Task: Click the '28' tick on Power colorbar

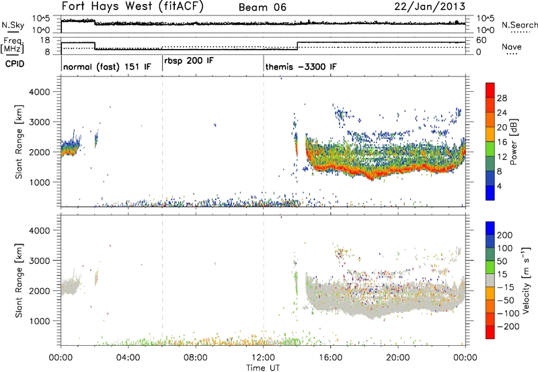Action: (x=502, y=98)
